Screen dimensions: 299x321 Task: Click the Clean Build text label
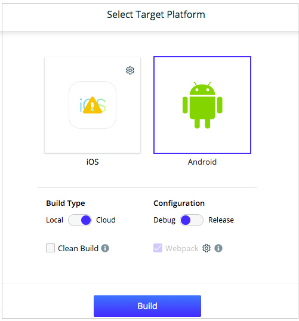tap(78, 249)
